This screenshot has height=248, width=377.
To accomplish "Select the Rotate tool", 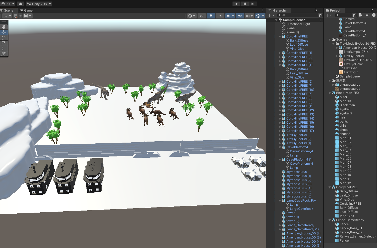I will 4,38.
